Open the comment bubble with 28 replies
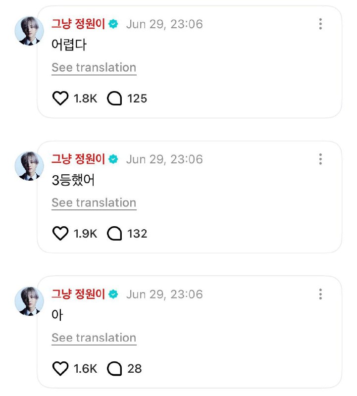357x396 pixels. pos(114,368)
